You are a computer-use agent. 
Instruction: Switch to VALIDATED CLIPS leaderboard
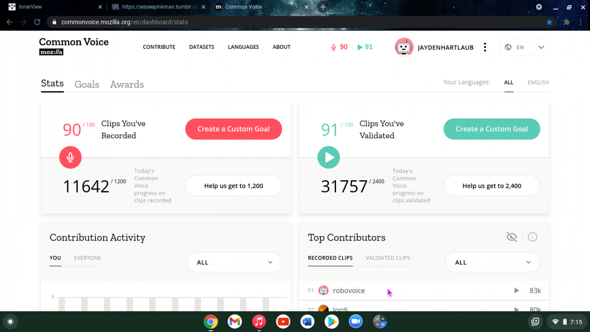388,258
